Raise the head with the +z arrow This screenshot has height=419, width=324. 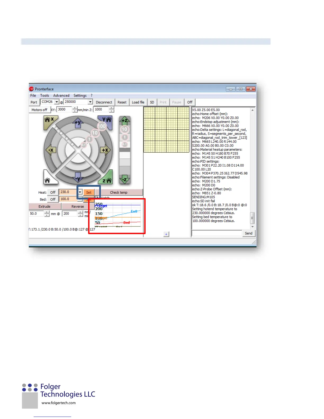124,121
